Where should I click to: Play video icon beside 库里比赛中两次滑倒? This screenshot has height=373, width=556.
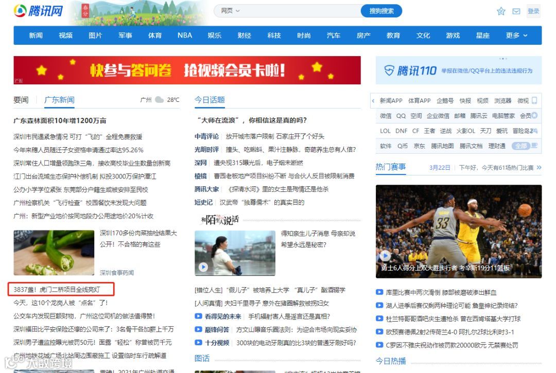(379, 292)
